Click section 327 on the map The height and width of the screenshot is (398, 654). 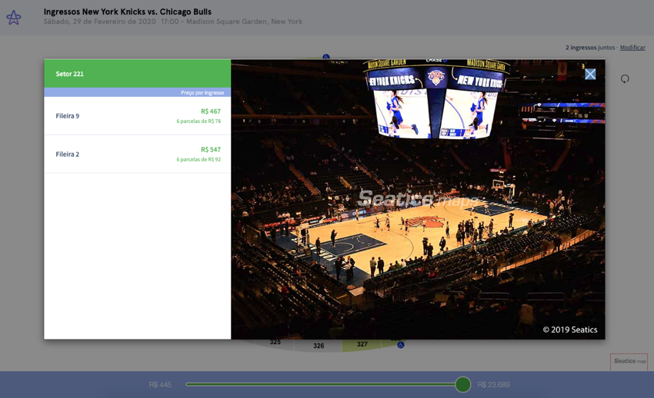pyautogui.click(x=362, y=344)
